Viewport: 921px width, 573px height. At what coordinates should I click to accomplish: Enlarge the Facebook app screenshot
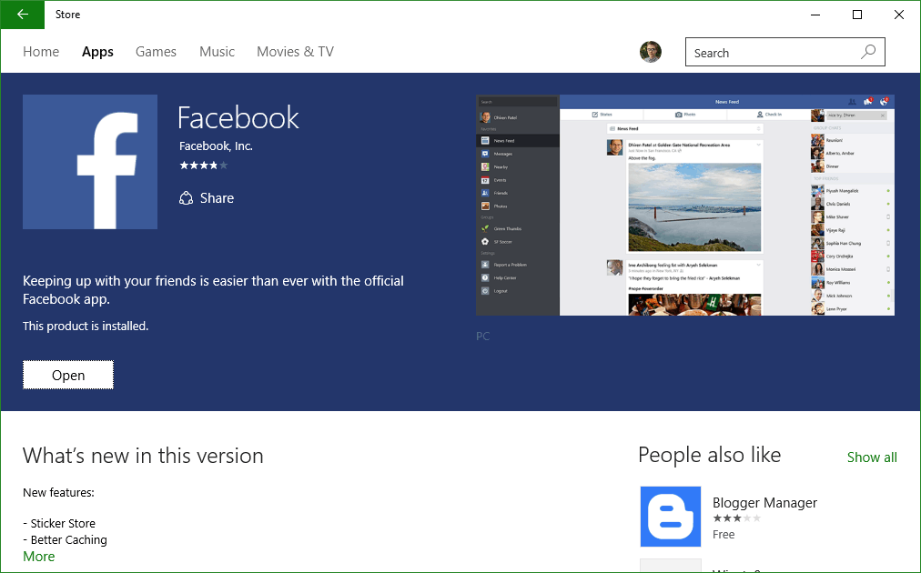(684, 205)
